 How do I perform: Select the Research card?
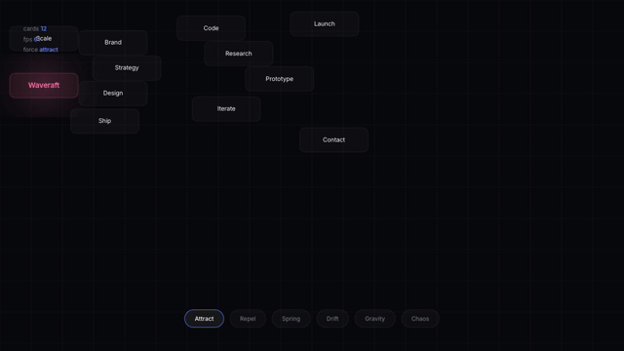238,54
